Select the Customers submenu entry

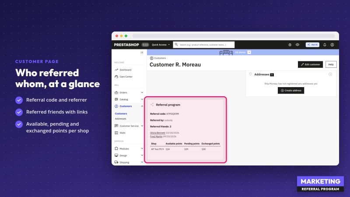click(x=121, y=114)
